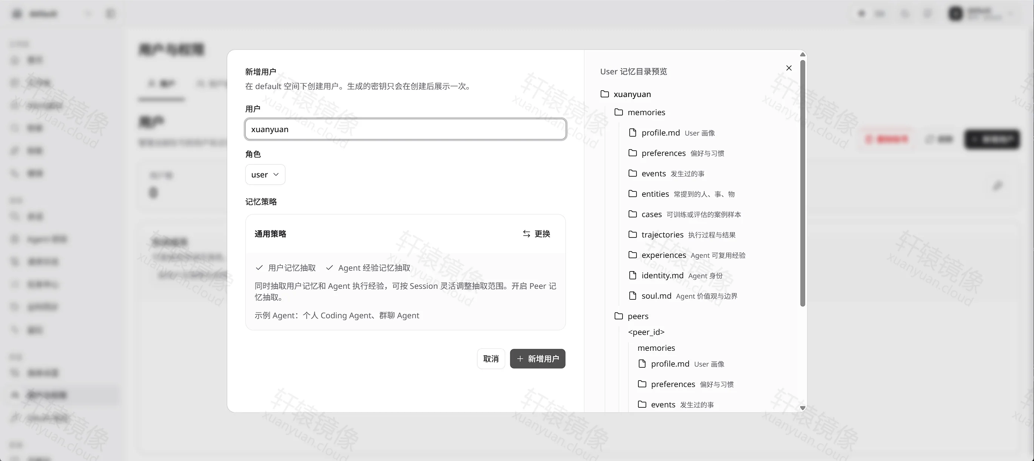Click the entities folder icon

tap(633, 194)
